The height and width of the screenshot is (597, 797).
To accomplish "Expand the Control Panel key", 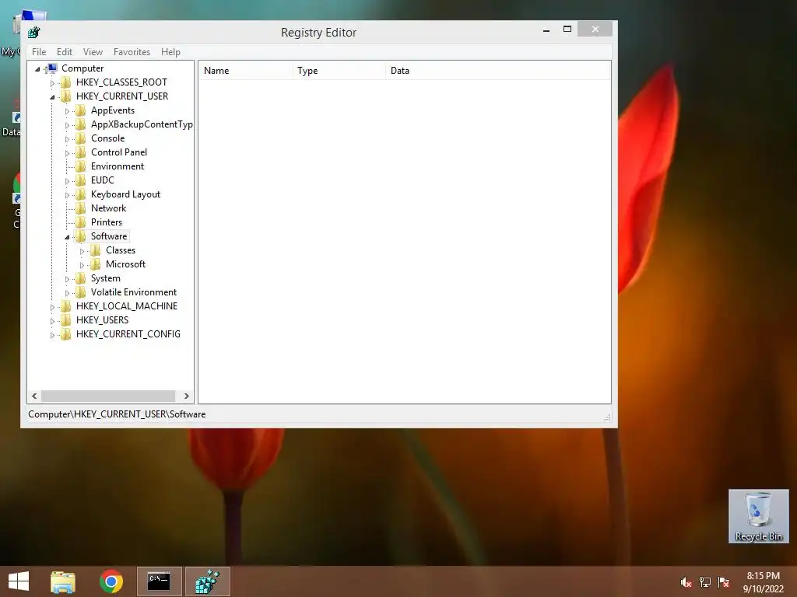I will [x=67, y=153].
